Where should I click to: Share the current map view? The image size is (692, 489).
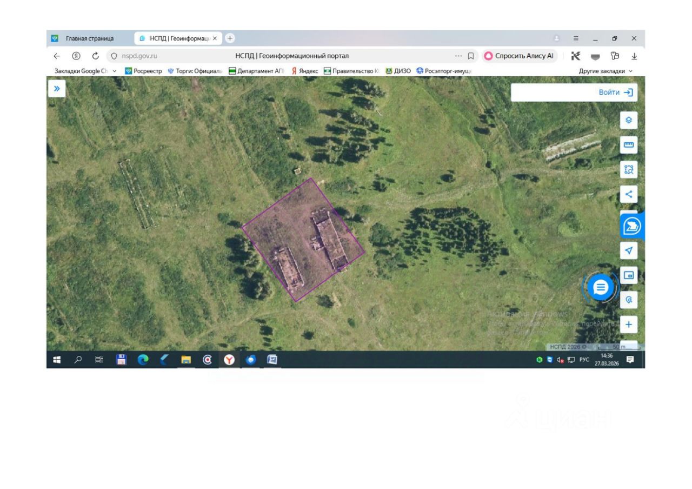(629, 194)
